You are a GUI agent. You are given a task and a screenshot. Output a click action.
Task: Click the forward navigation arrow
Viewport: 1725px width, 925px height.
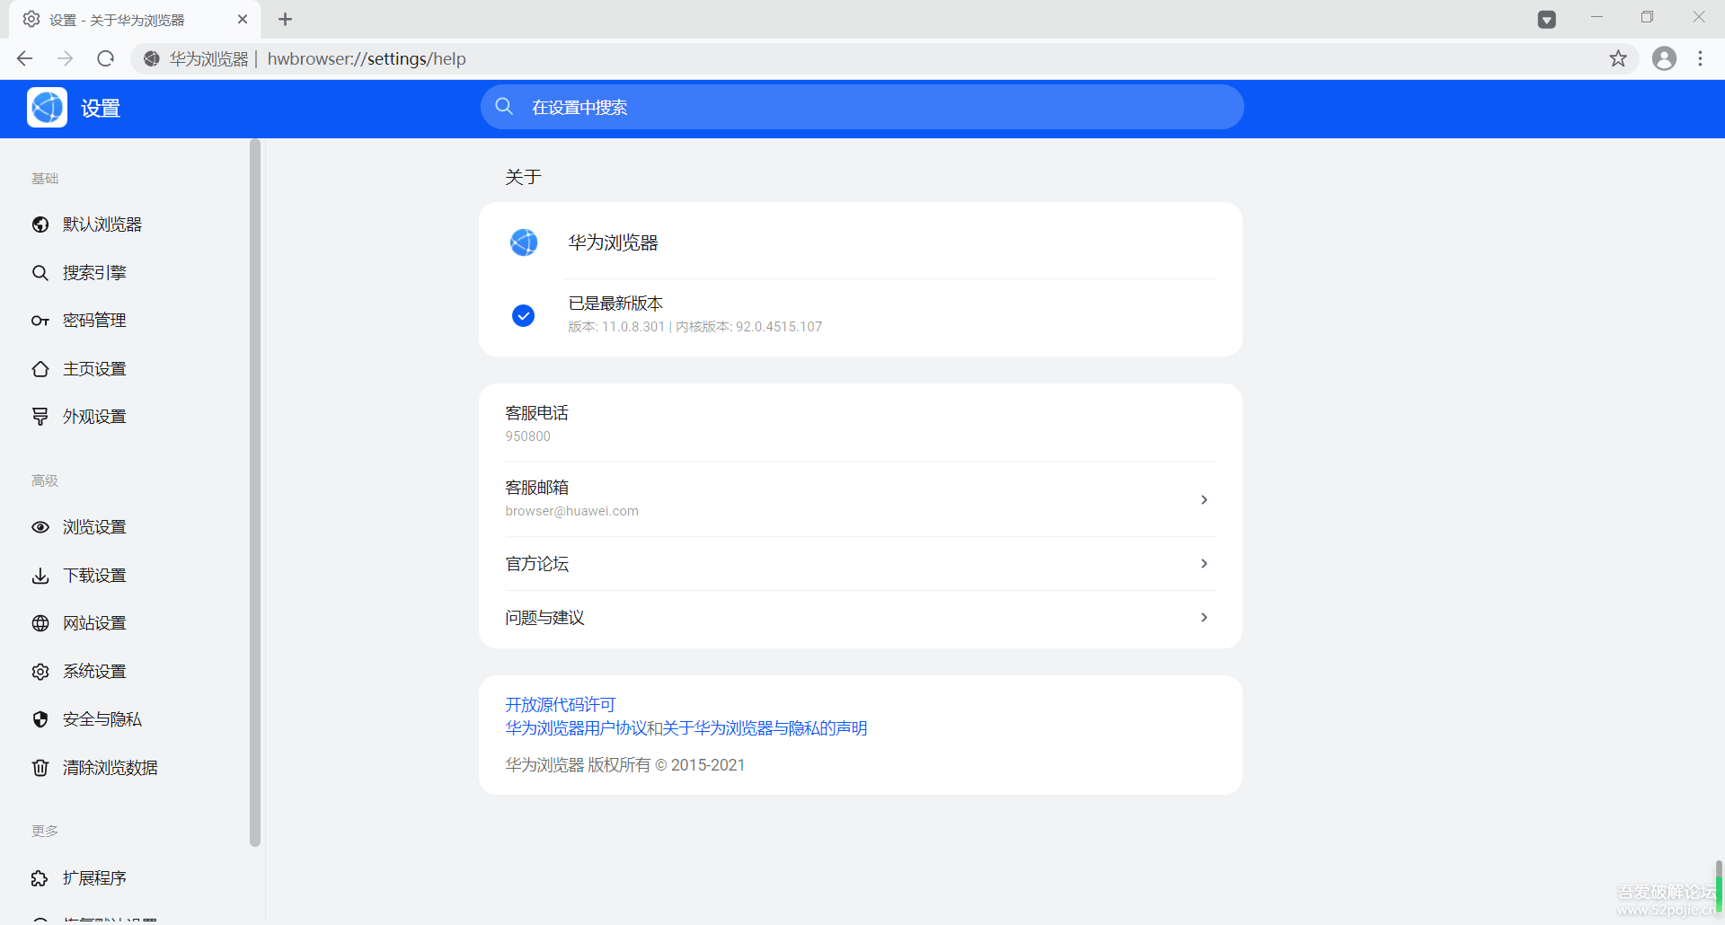(65, 58)
